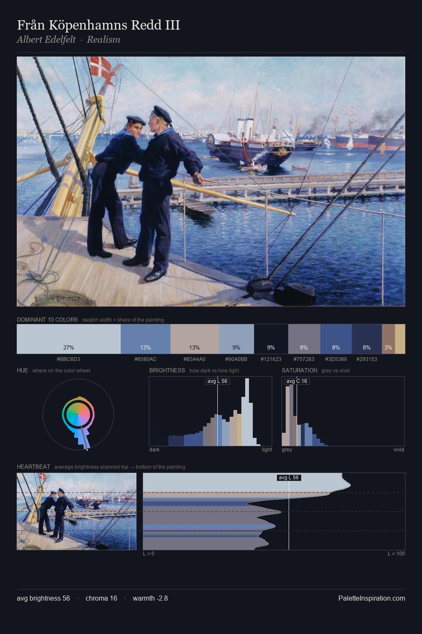Click the hex code text #757283
Screen dimensions: 422x634
304,359
